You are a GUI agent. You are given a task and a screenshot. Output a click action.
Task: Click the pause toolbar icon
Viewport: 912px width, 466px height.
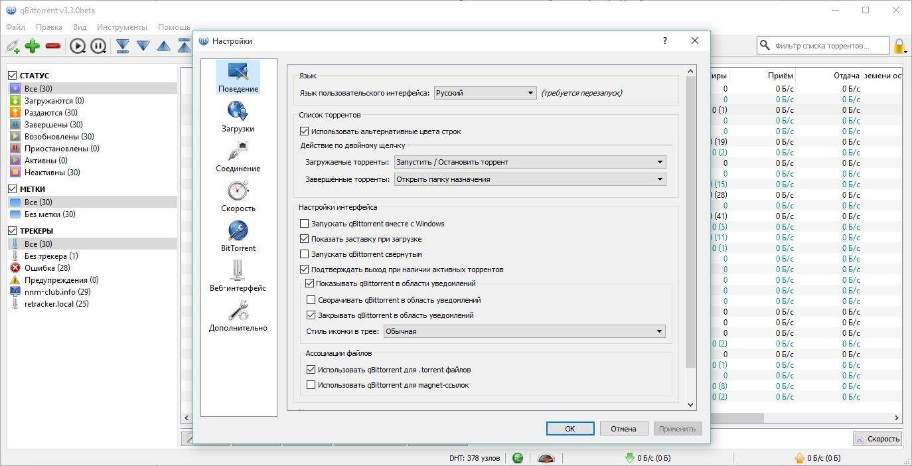pyautogui.click(x=98, y=46)
